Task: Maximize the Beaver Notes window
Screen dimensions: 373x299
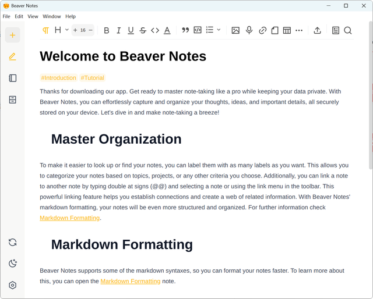Action: pyautogui.click(x=346, y=6)
